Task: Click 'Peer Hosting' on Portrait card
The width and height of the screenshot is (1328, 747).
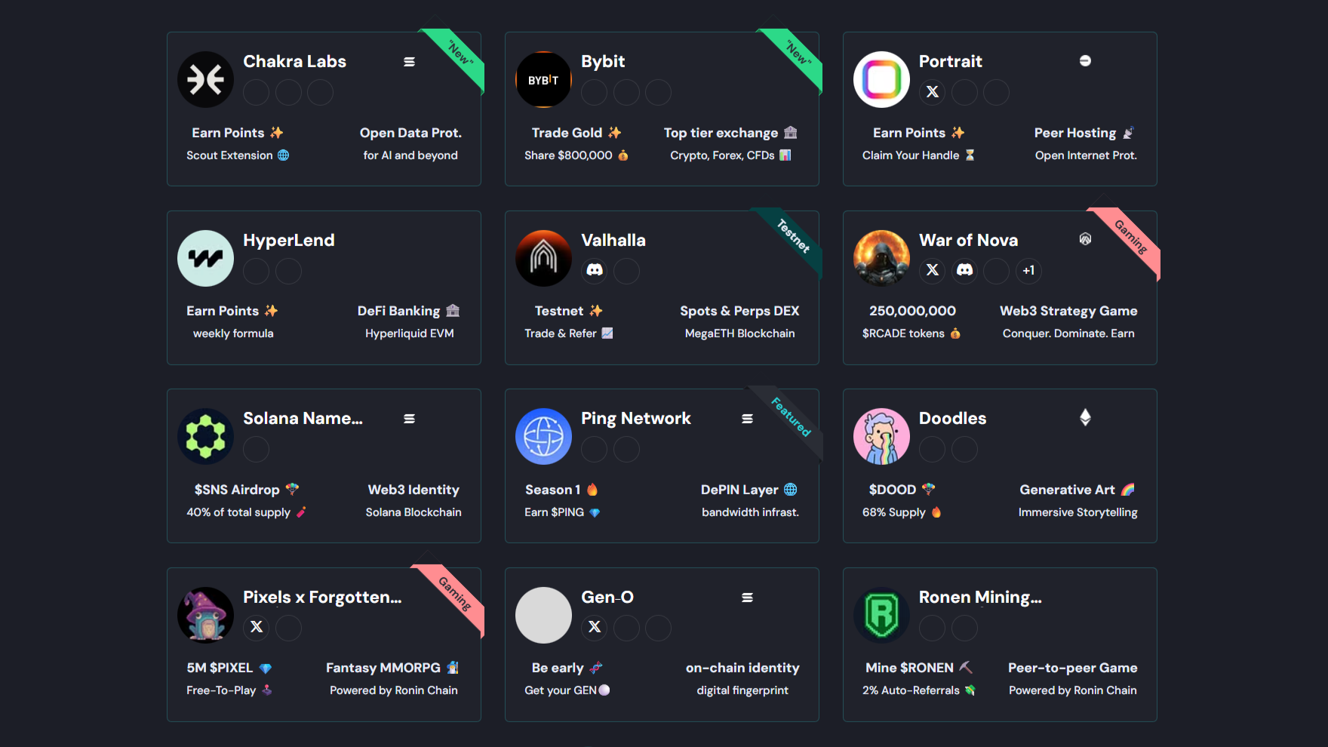Action: point(1084,133)
